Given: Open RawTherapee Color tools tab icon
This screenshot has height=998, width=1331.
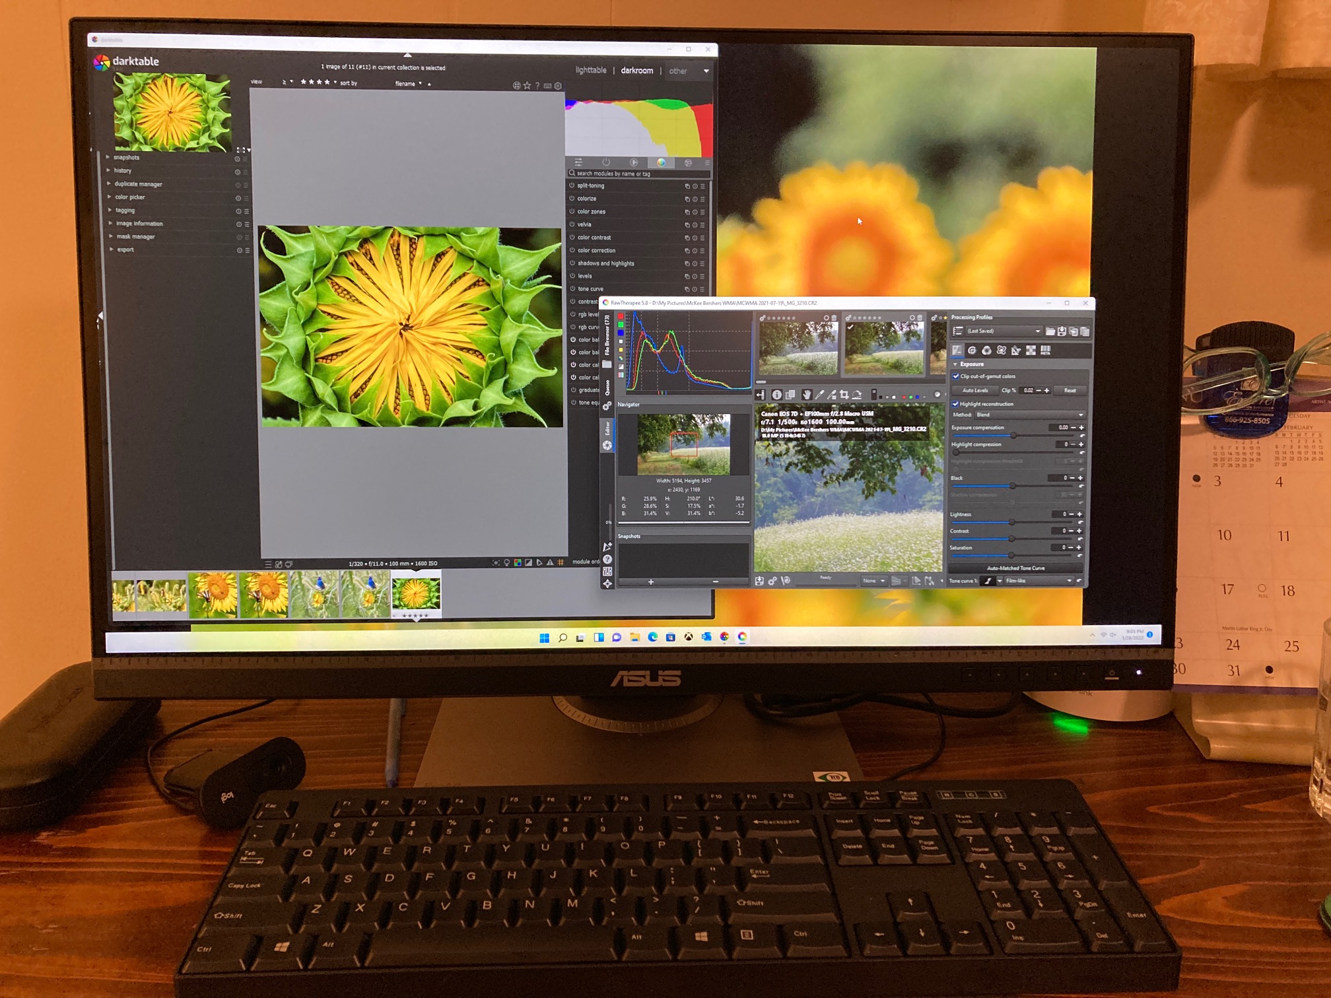Looking at the screenshot, I should tap(986, 350).
